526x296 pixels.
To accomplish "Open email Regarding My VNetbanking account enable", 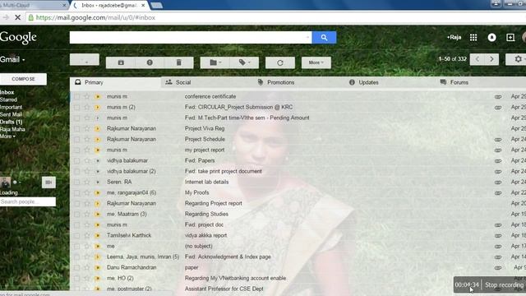I will pos(235,278).
